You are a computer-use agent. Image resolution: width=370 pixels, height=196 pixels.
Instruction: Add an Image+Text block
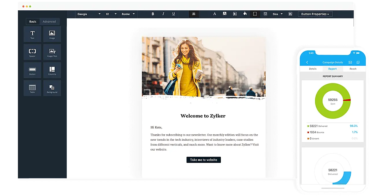click(52, 52)
